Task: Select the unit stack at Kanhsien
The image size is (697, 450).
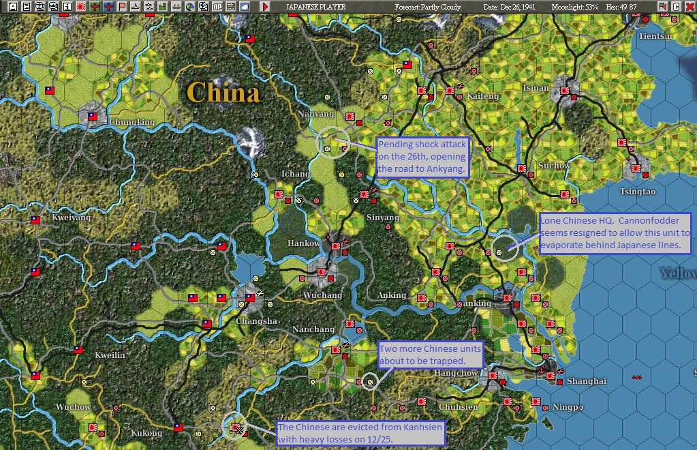Action: [x=235, y=427]
